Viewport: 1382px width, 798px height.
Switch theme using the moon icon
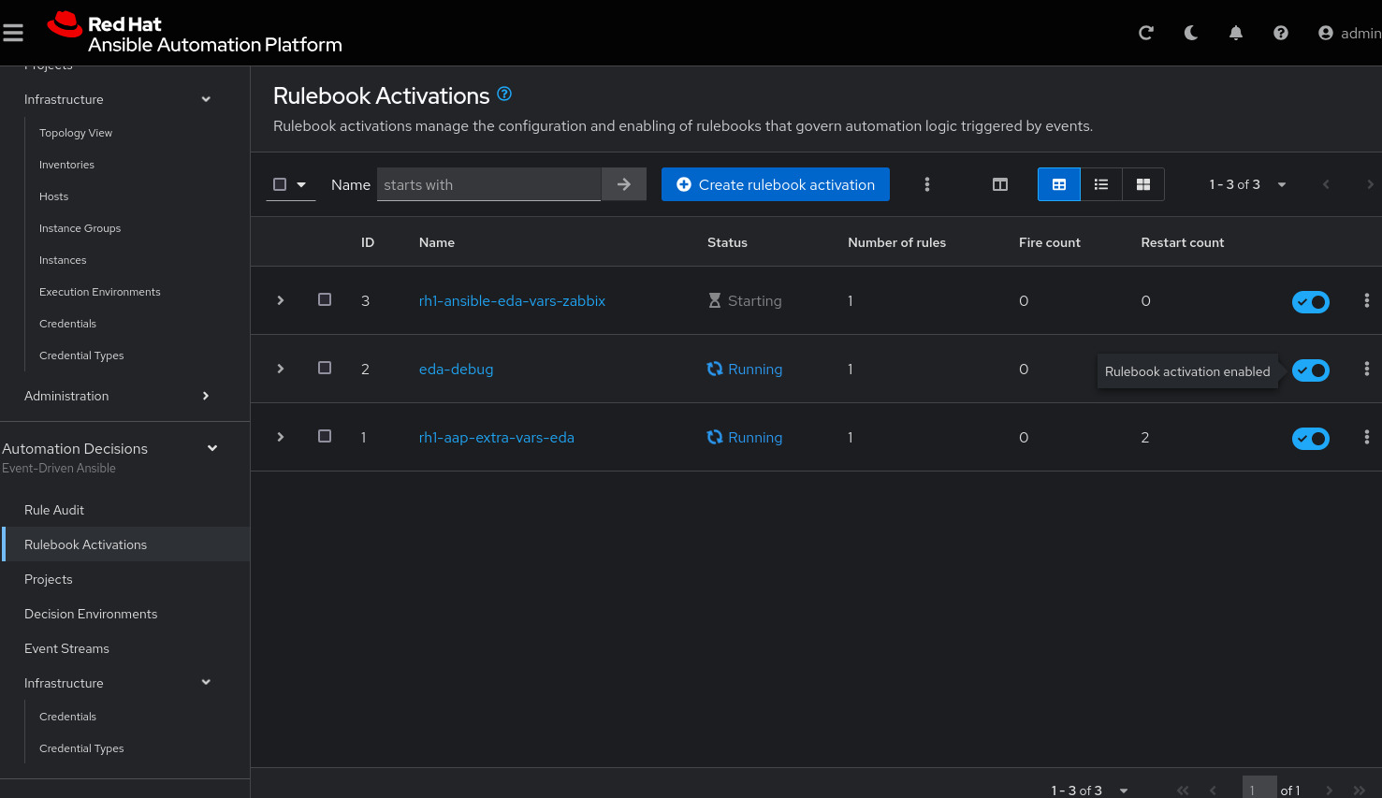coord(1191,33)
